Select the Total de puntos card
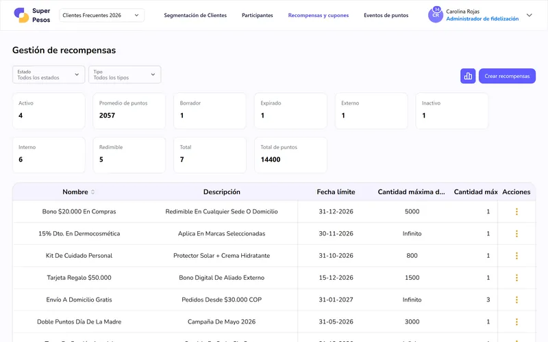This screenshot has height=342, width=548. click(x=290, y=155)
